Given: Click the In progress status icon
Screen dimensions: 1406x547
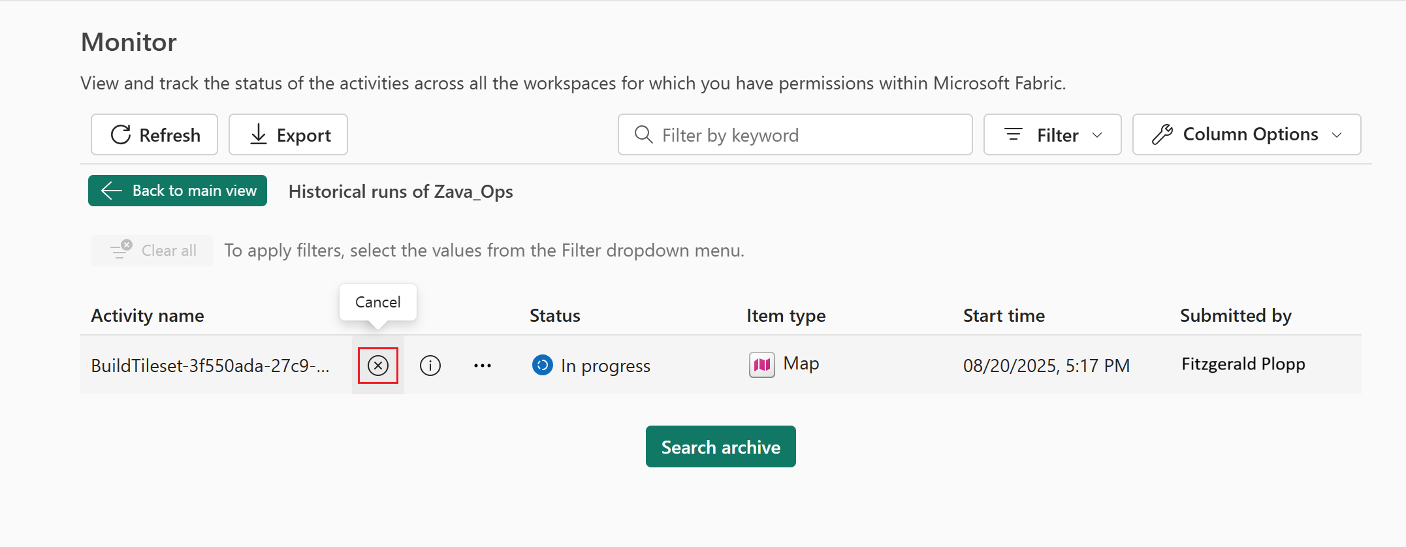Looking at the screenshot, I should pos(542,366).
